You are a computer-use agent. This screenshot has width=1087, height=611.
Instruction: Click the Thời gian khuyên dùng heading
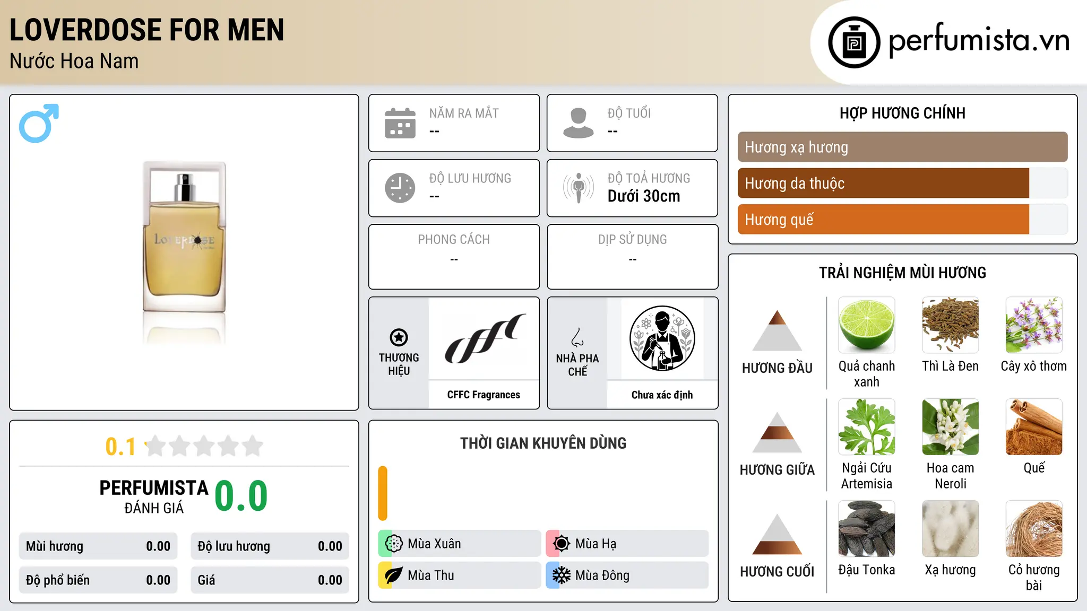[x=543, y=443]
